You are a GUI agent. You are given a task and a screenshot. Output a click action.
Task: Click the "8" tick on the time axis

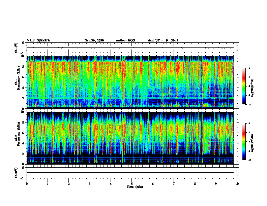tap(195, 184)
